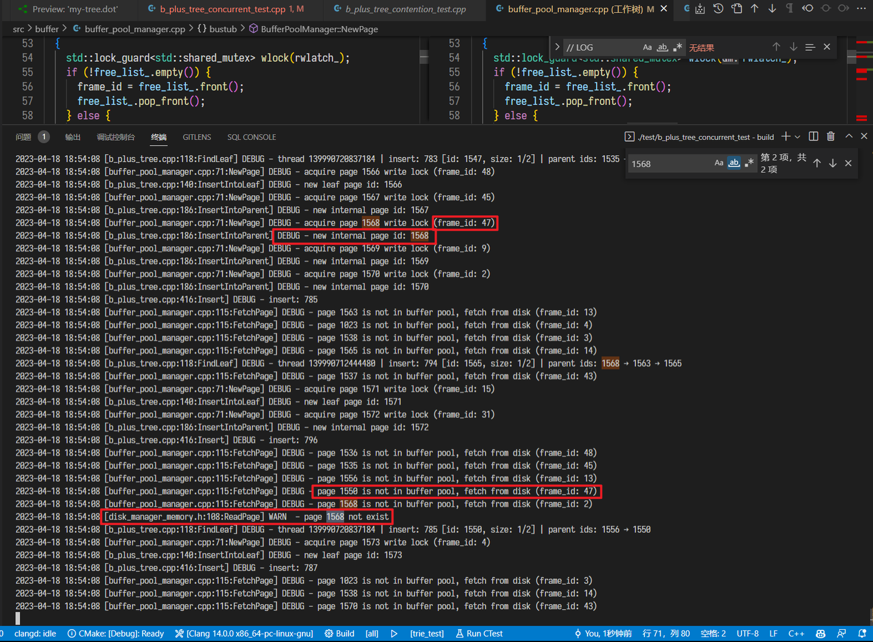873x642 pixels.
Task: Click more actions ellipsis in editor toolbar
Action: 861,8
